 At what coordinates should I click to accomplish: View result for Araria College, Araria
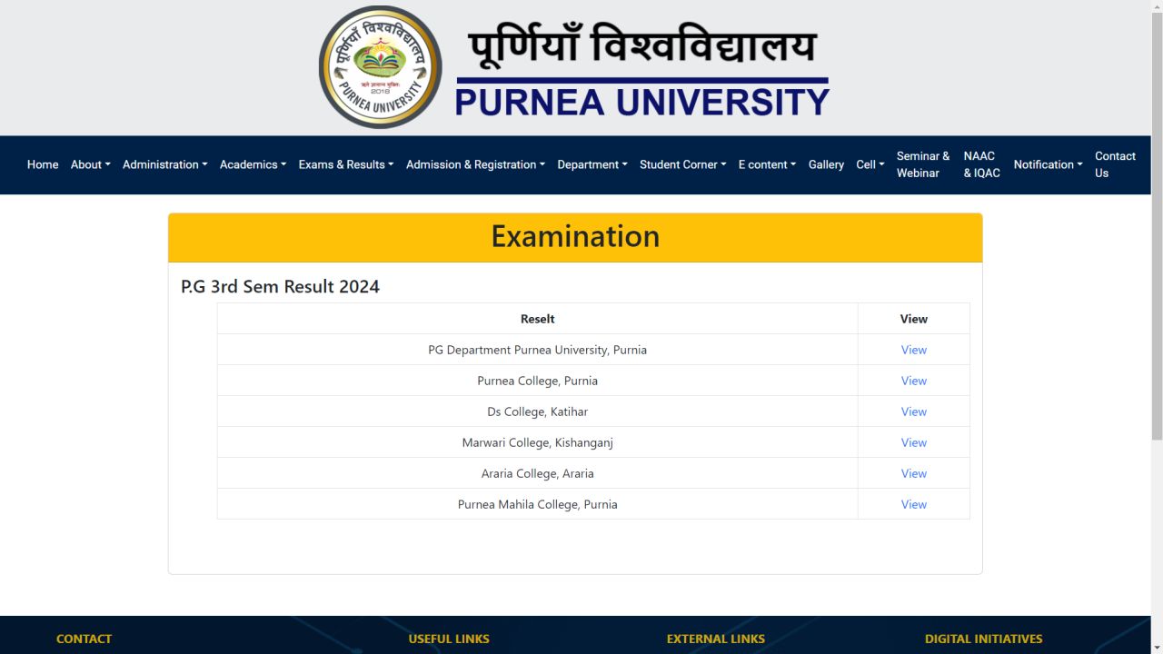[x=914, y=473]
